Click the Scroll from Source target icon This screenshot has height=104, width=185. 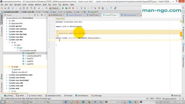pos(35,15)
